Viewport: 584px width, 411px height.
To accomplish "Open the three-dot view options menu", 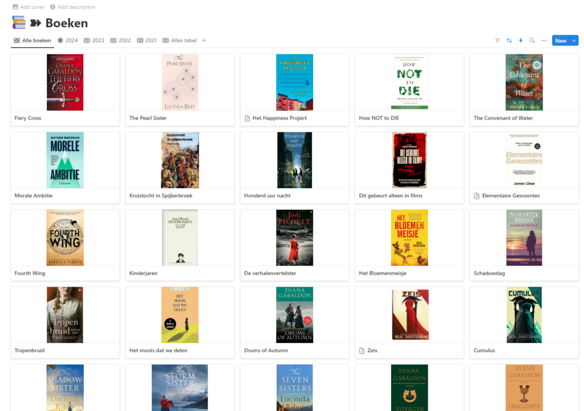I will point(544,40).
